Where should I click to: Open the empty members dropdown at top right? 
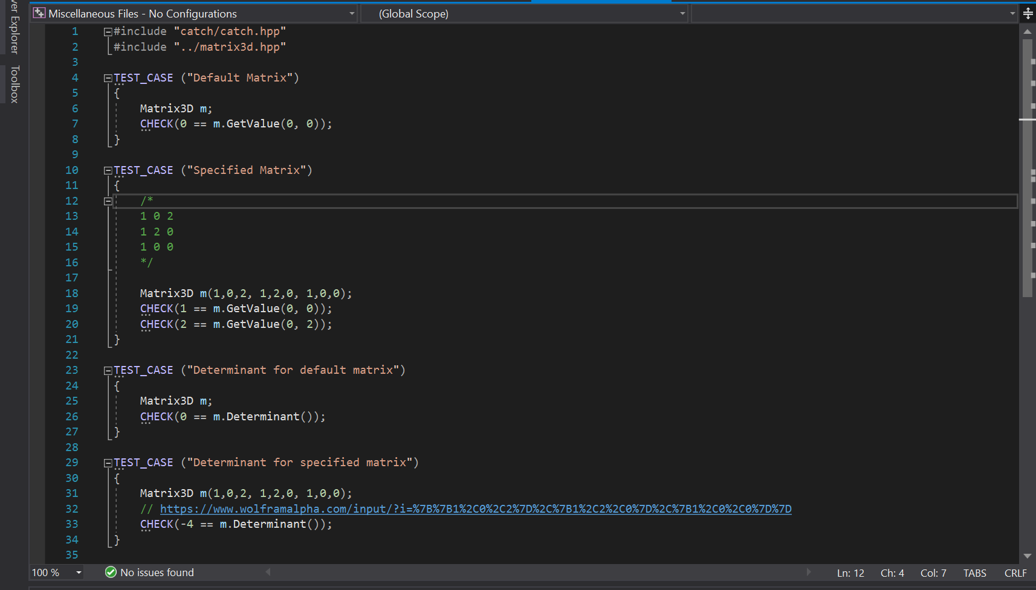pos(855,13)
